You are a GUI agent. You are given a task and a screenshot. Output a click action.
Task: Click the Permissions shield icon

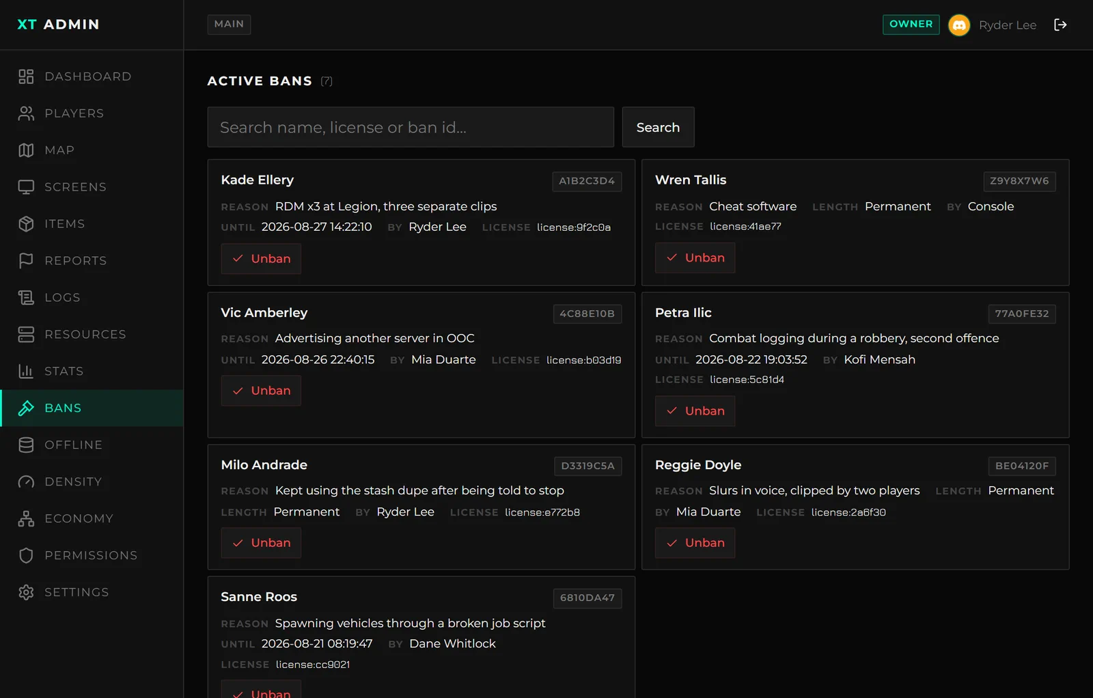click(26, 556)
